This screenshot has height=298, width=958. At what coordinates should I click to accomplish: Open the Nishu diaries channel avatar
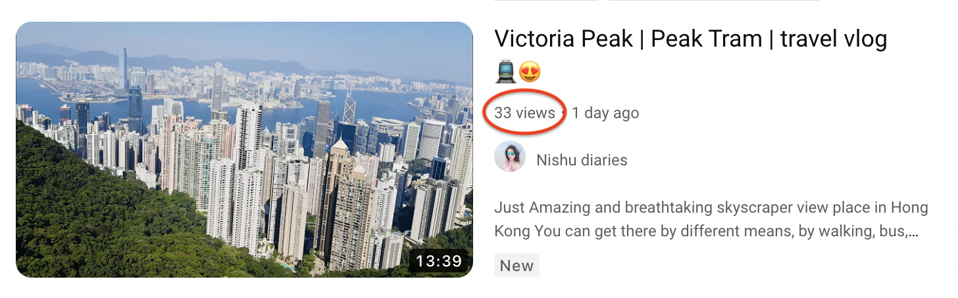click(x=510, y=157)
